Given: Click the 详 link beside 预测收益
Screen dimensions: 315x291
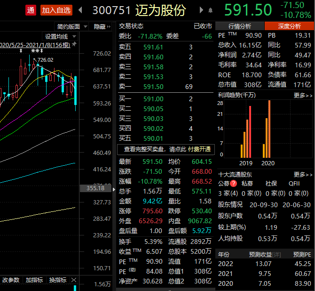Looking at the screenshot, I should (276, 255).
